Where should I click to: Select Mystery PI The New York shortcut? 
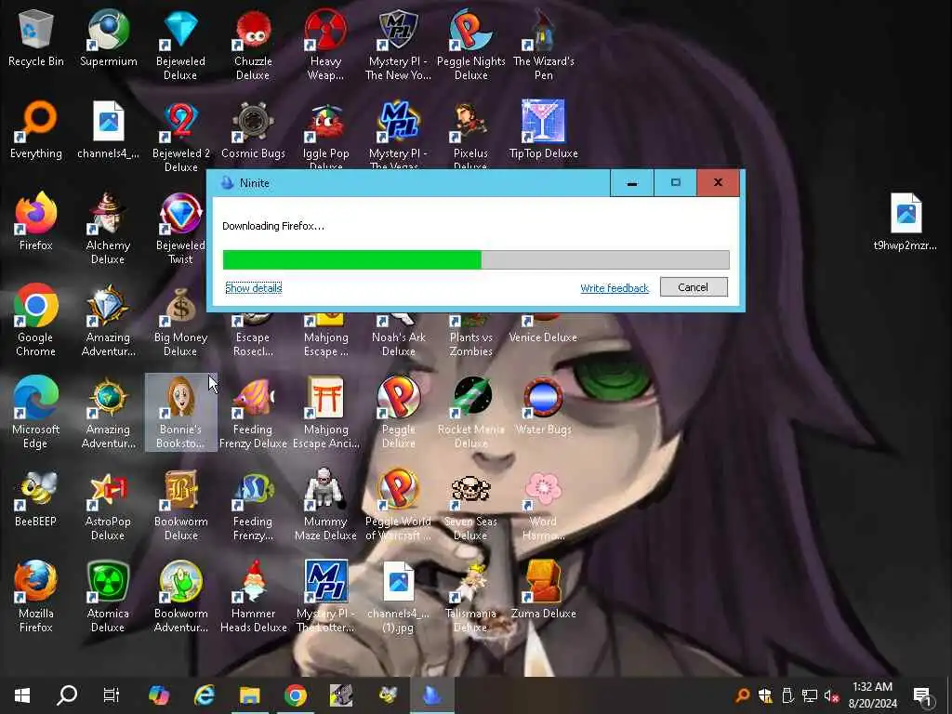[x=398, y=45]
